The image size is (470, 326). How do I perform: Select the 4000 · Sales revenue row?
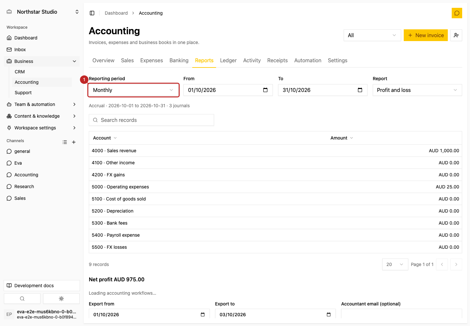(275, 151)
